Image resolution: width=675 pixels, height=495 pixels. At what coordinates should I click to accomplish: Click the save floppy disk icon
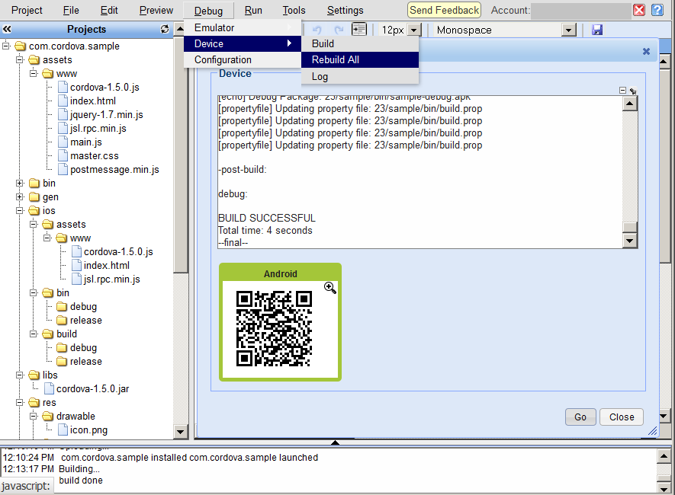597,30
